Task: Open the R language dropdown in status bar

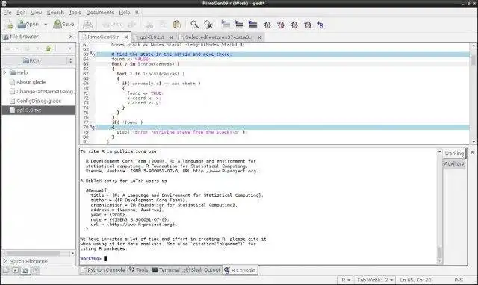Action: tap(345, 280)
